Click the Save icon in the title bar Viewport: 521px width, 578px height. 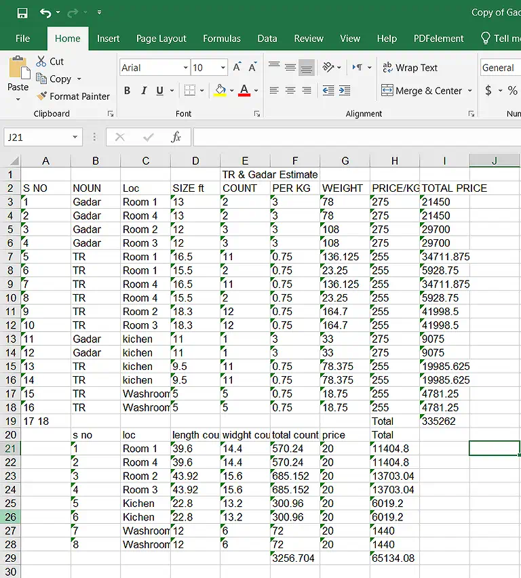22,14
